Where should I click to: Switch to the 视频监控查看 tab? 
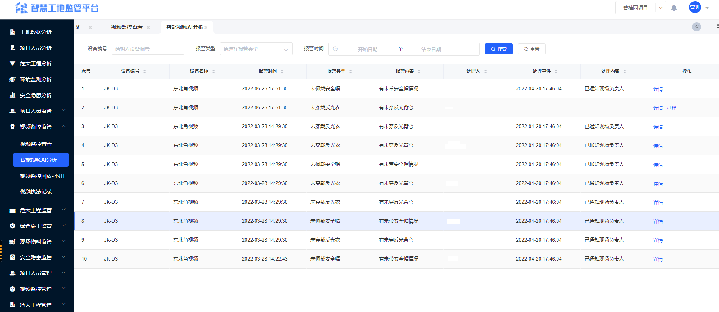tap(126, 27)
